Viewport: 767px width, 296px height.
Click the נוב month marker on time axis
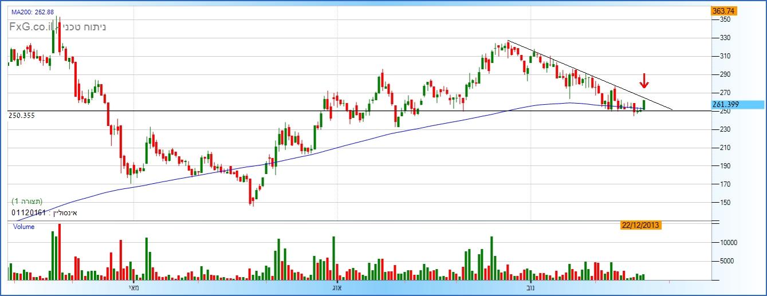coord(530,287)
